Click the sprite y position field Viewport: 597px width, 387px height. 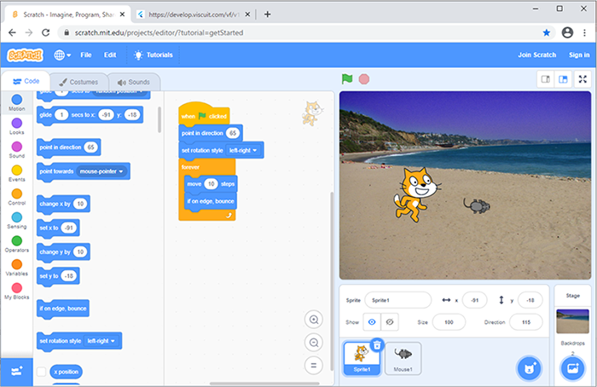[530, 300]
